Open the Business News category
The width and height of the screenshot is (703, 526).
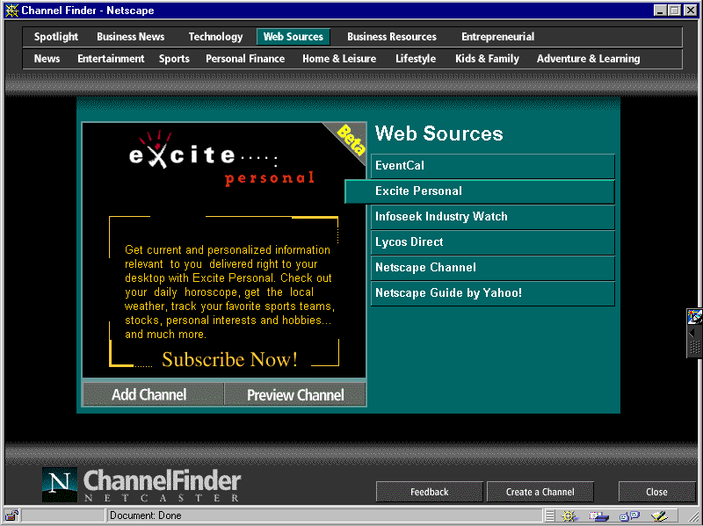coord(130,37)
